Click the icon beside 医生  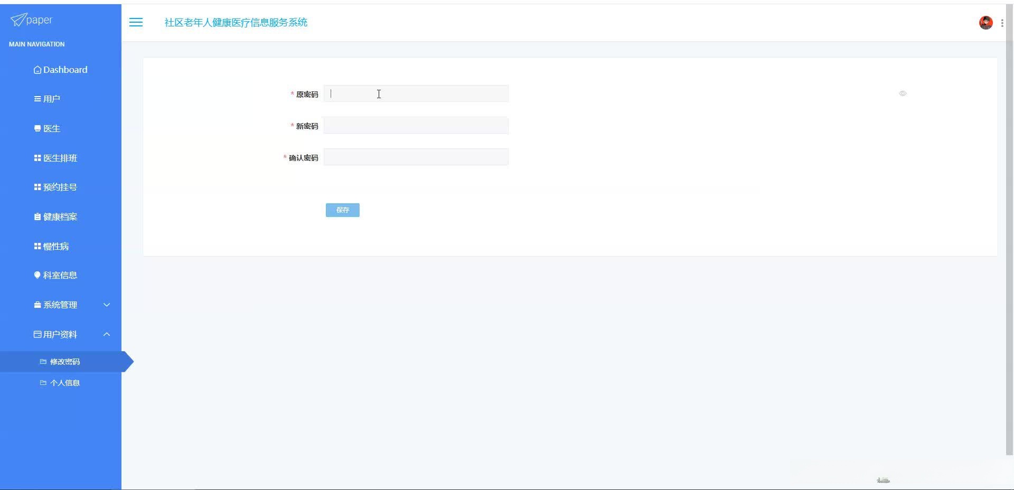tap(37, 128)
